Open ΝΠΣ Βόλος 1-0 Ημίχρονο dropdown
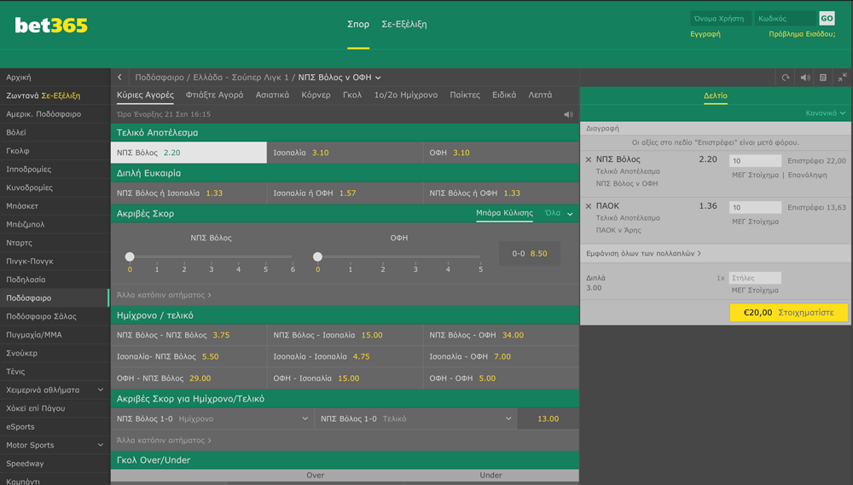This screenshot has height=485, width=853. 212,419
